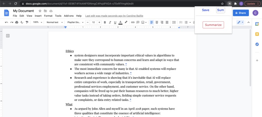This screenshot has width=262, height=117.
Task: Toggle bold formatting
Action: tap(105, 22)
